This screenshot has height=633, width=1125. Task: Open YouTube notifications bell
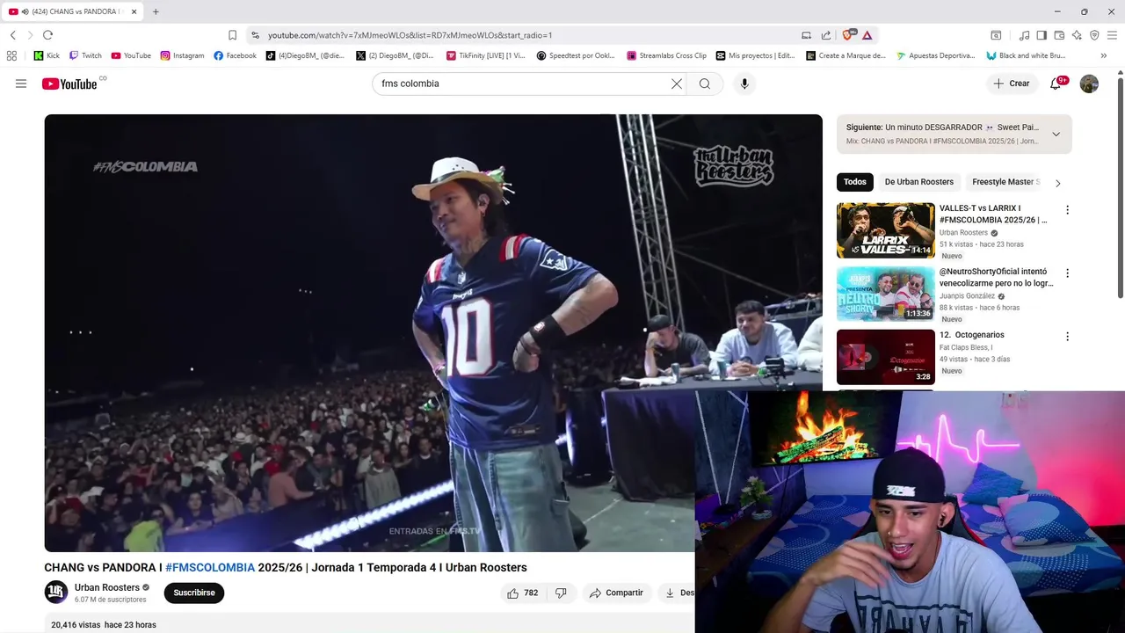(1056, 84)
